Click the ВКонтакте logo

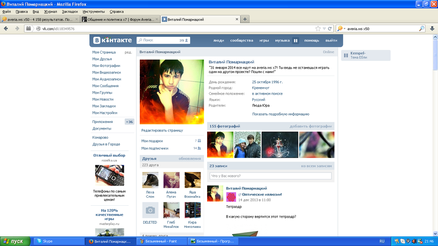pos(112,40)
